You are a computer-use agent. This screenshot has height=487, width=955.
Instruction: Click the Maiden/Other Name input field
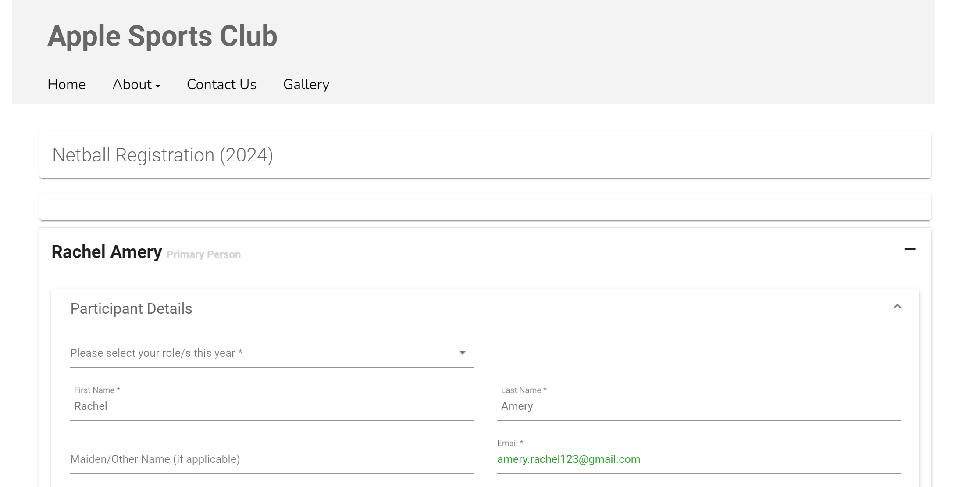(271, 459)
